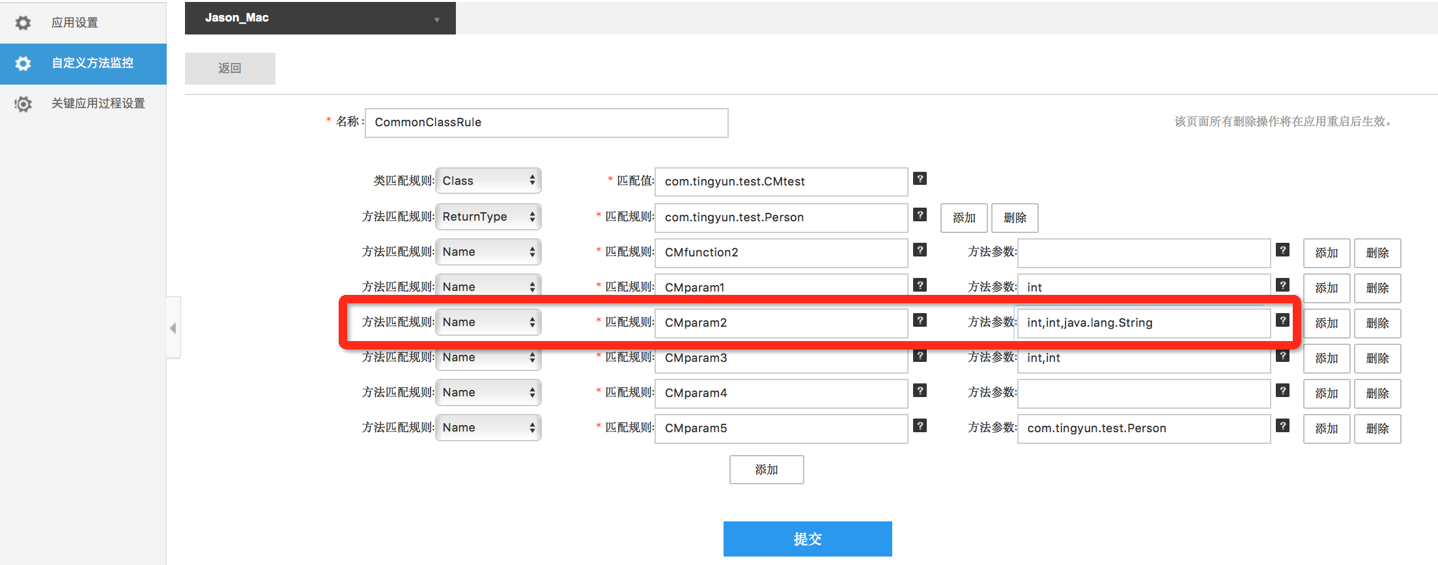Click help icon next to com.tingyun.test.Person return type

coord(920,215)
